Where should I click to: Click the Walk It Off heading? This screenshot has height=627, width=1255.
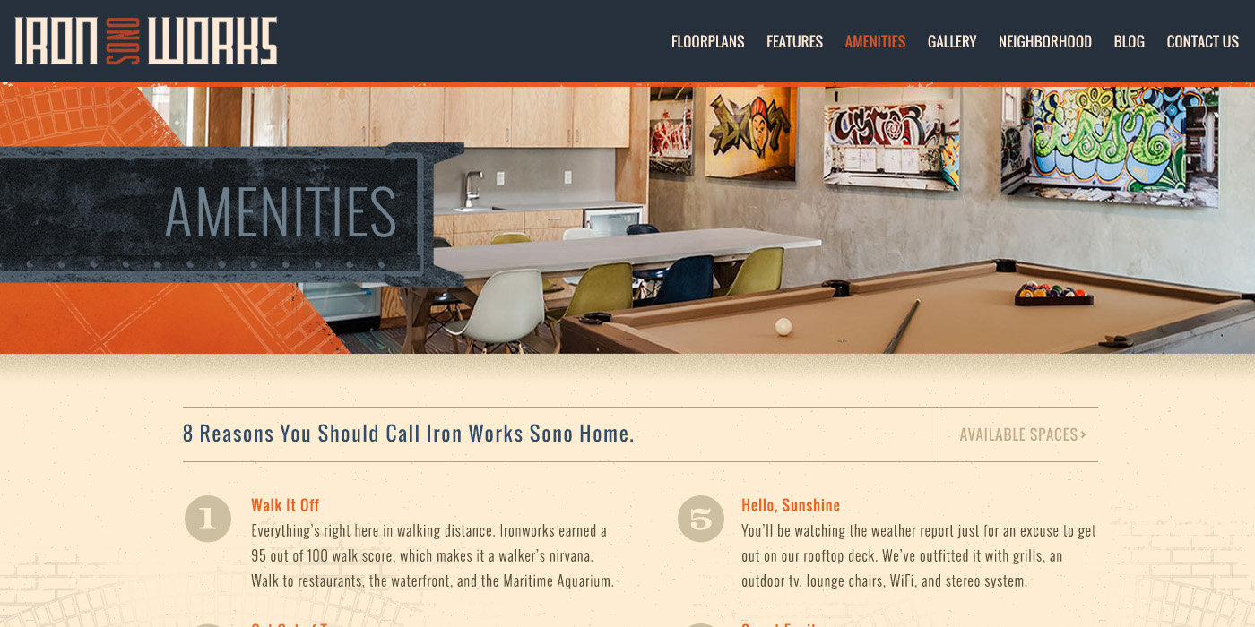(285, 505)
